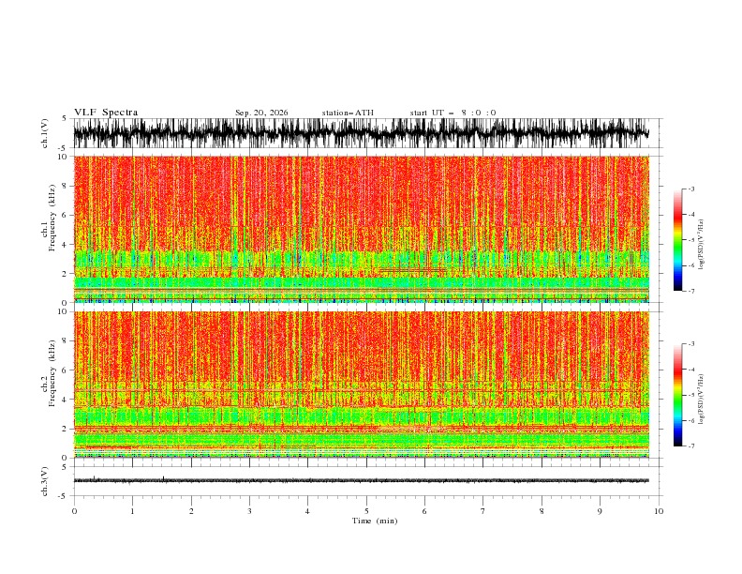Viewport: 742px width, 574px height.
Task: Click the 0 minute time tick label
Action: click(x=74, y=511)
